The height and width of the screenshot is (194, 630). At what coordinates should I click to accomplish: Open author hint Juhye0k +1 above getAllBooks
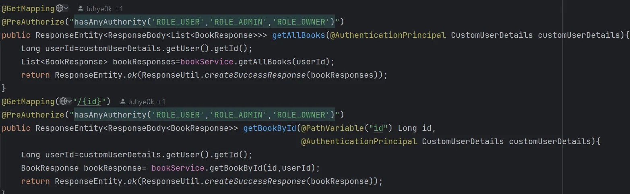[x=105, y=8]
